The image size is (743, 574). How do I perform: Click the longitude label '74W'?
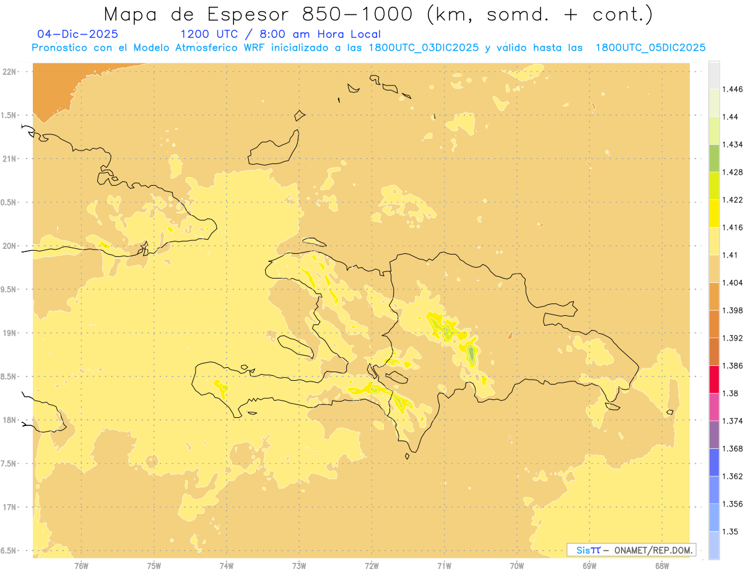(x=227, y=566)
